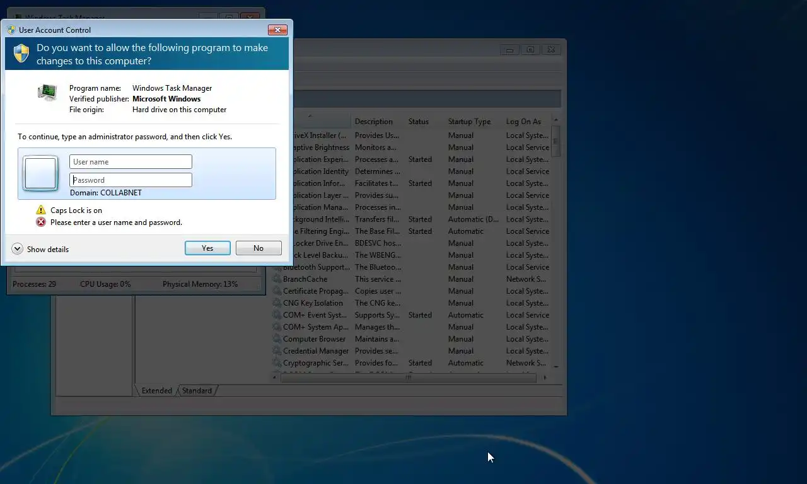Minimize the Services window
807x484 pixels.
pos(510,50)
